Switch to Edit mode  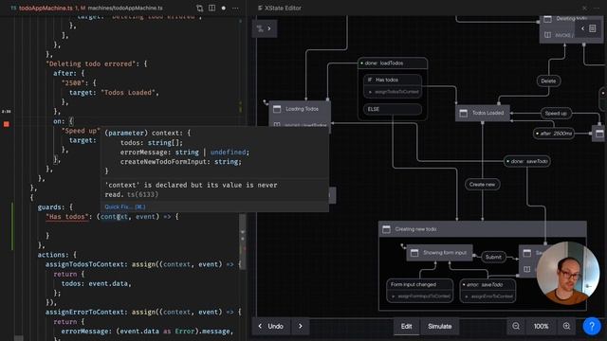click(x=407, y=326)
